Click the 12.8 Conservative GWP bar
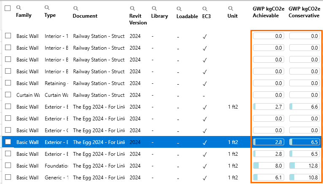Viewport: 323px width, 184px height. pyautogui.click(x=304, y=166)
